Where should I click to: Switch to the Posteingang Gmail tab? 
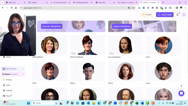(83, 2)
